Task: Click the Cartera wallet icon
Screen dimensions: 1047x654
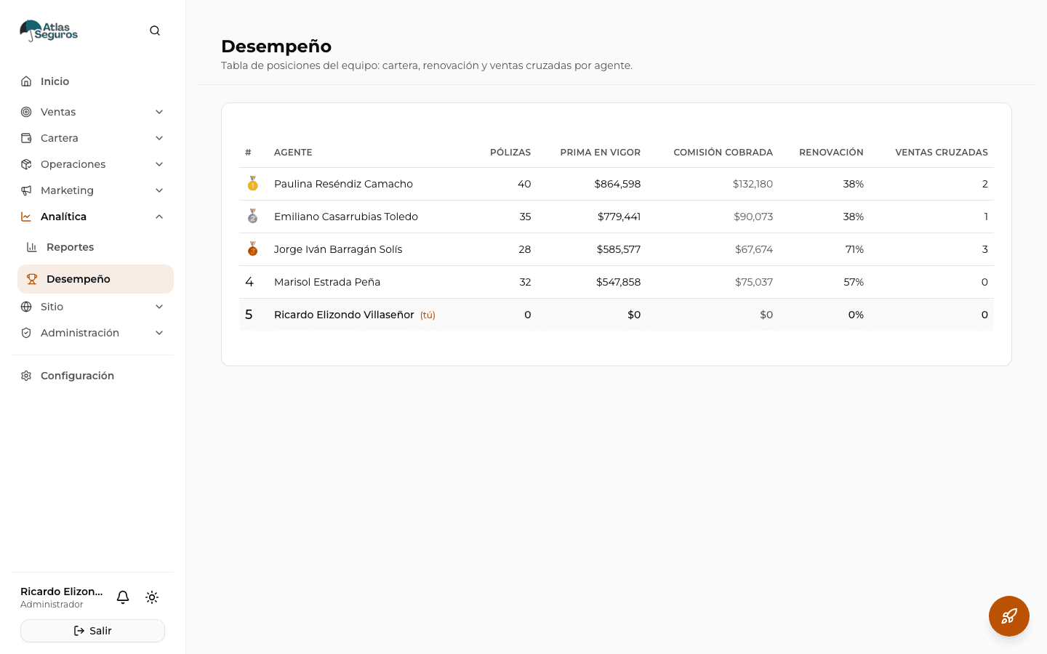Action: click(26, 138)
